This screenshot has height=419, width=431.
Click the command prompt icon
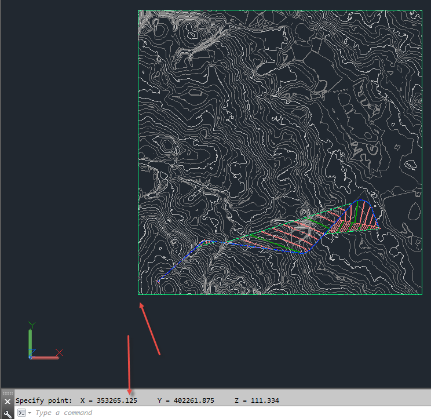click(21, 413)
